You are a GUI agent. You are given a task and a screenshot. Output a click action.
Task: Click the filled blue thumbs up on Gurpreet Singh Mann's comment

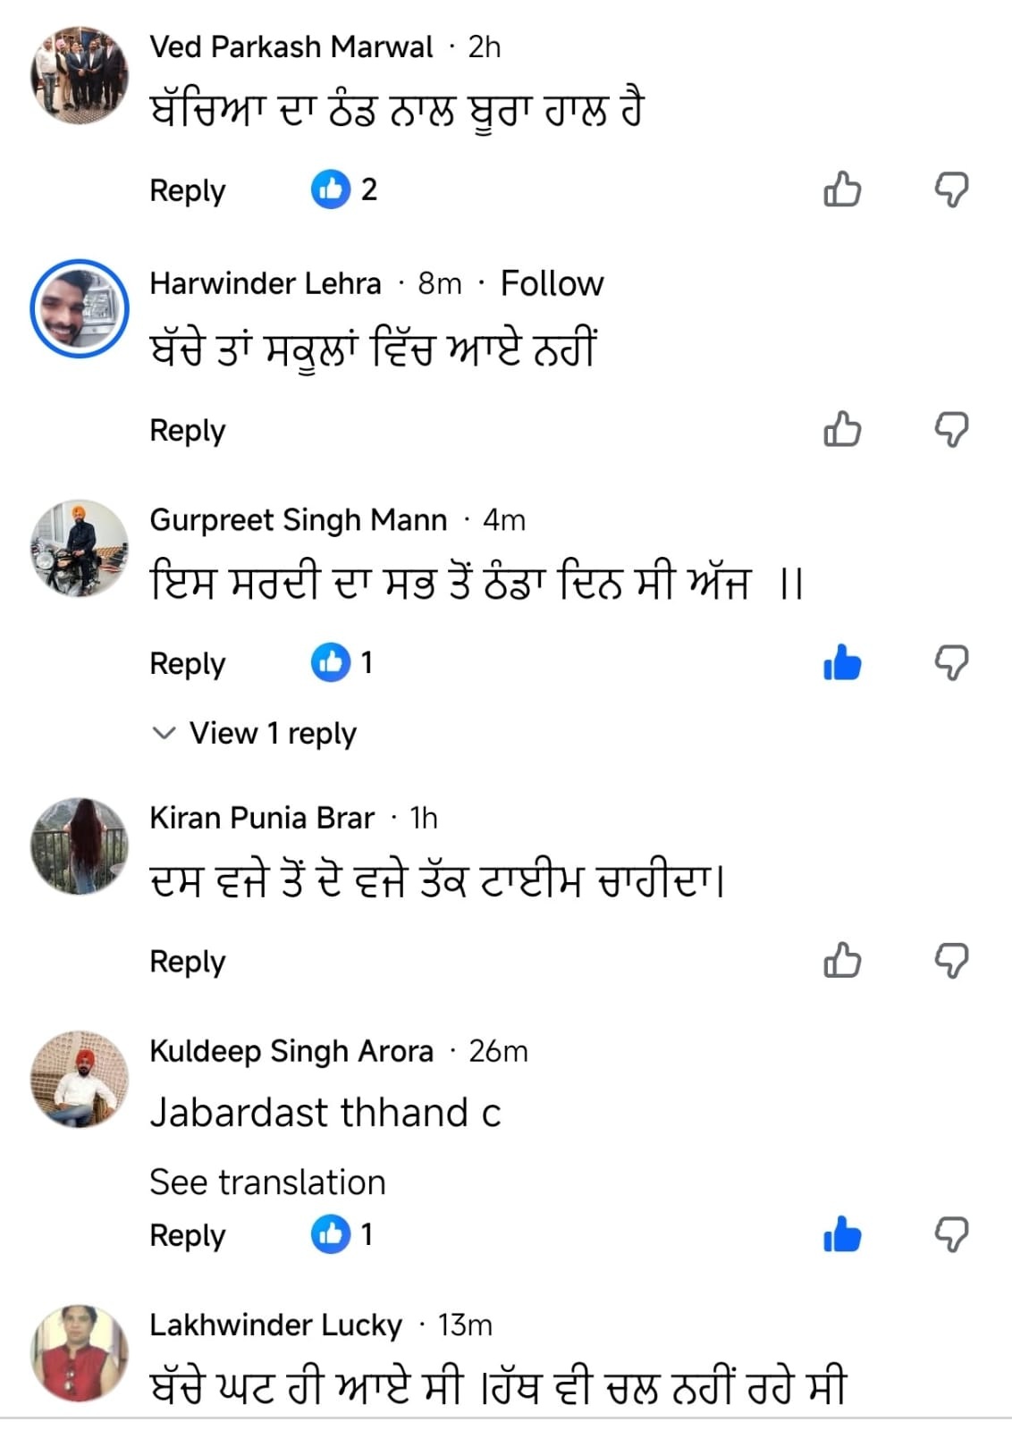pyautogui.click(x=841, y=663)
